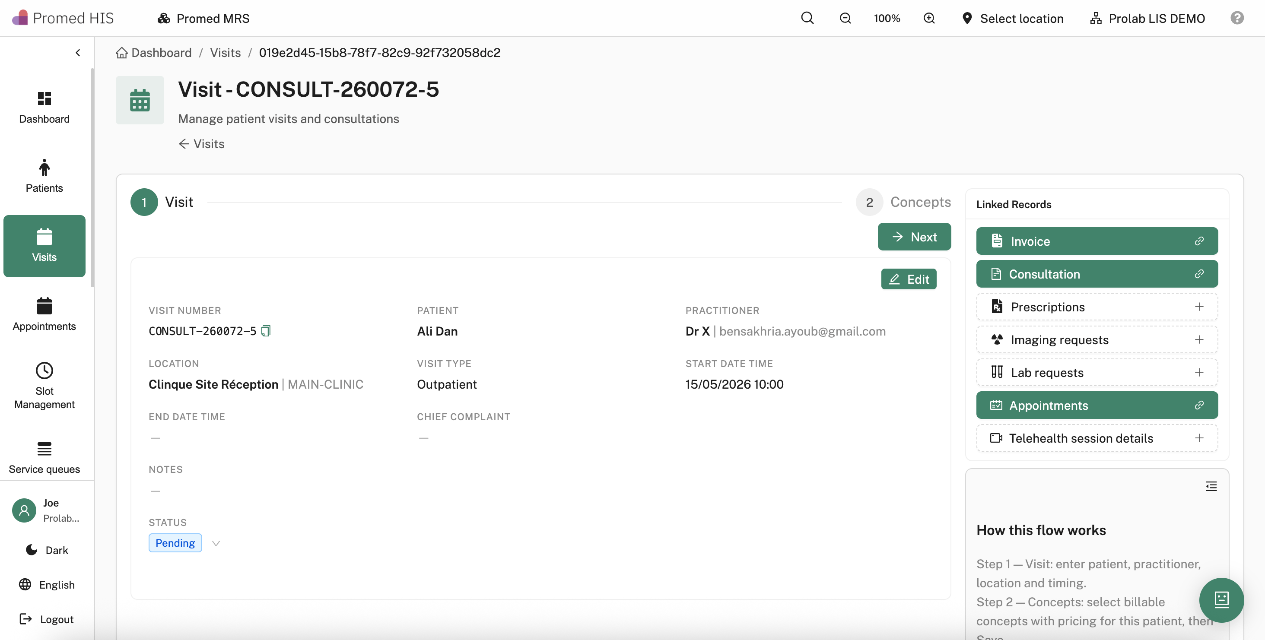
Task: Click the Prescriptions linked record row
Action: 1097,307
